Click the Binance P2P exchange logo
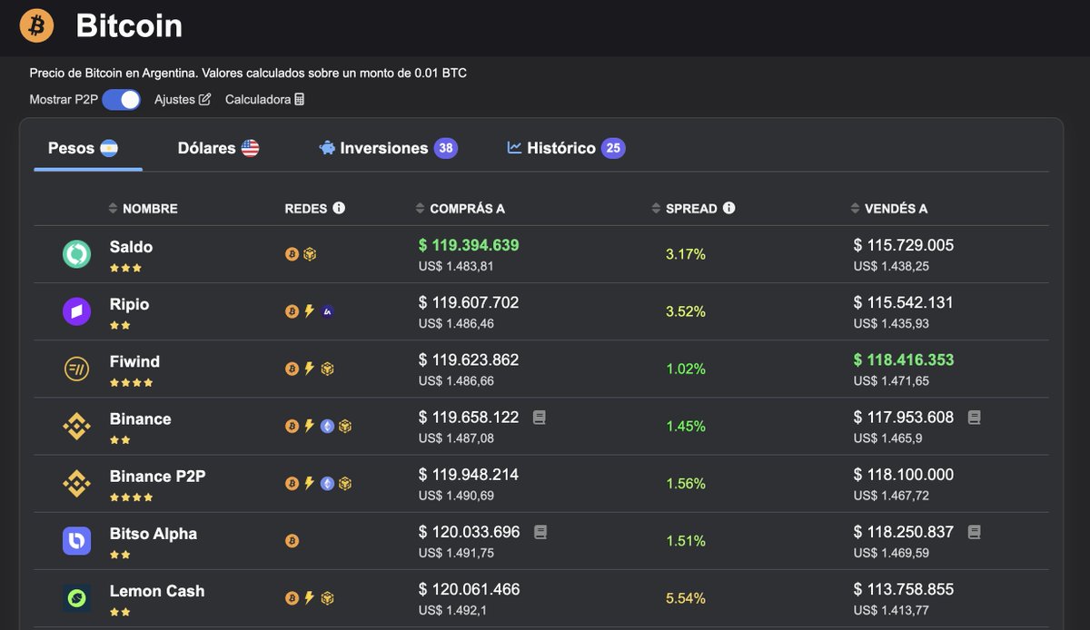 click(x=76, y=483)
